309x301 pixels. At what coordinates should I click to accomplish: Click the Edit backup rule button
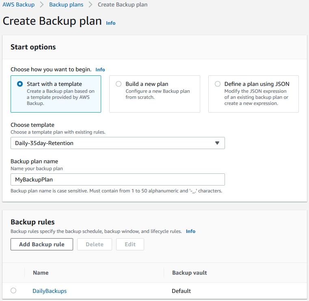(x=130, y=244)
